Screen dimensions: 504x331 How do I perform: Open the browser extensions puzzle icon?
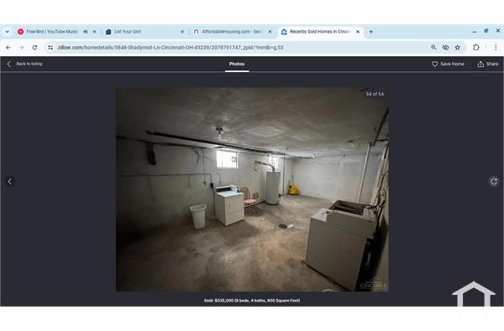pyautogui.click(x=476, y=48)
